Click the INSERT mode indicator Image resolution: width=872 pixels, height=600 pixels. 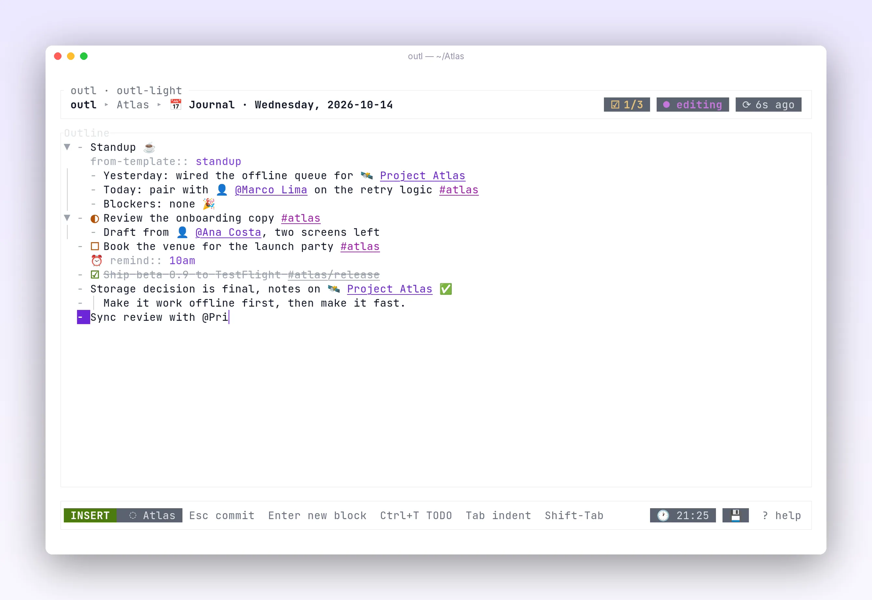90,515
